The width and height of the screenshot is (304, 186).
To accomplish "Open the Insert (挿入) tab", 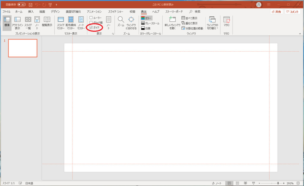I will pos(31,12).
